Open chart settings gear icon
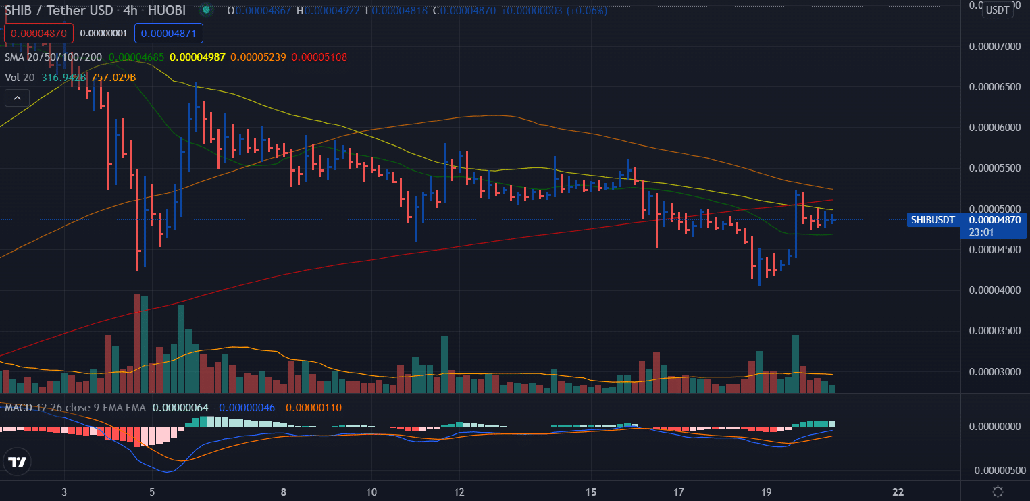Image resolution: width=1030 pixels, height=501 pixels. 997,492
